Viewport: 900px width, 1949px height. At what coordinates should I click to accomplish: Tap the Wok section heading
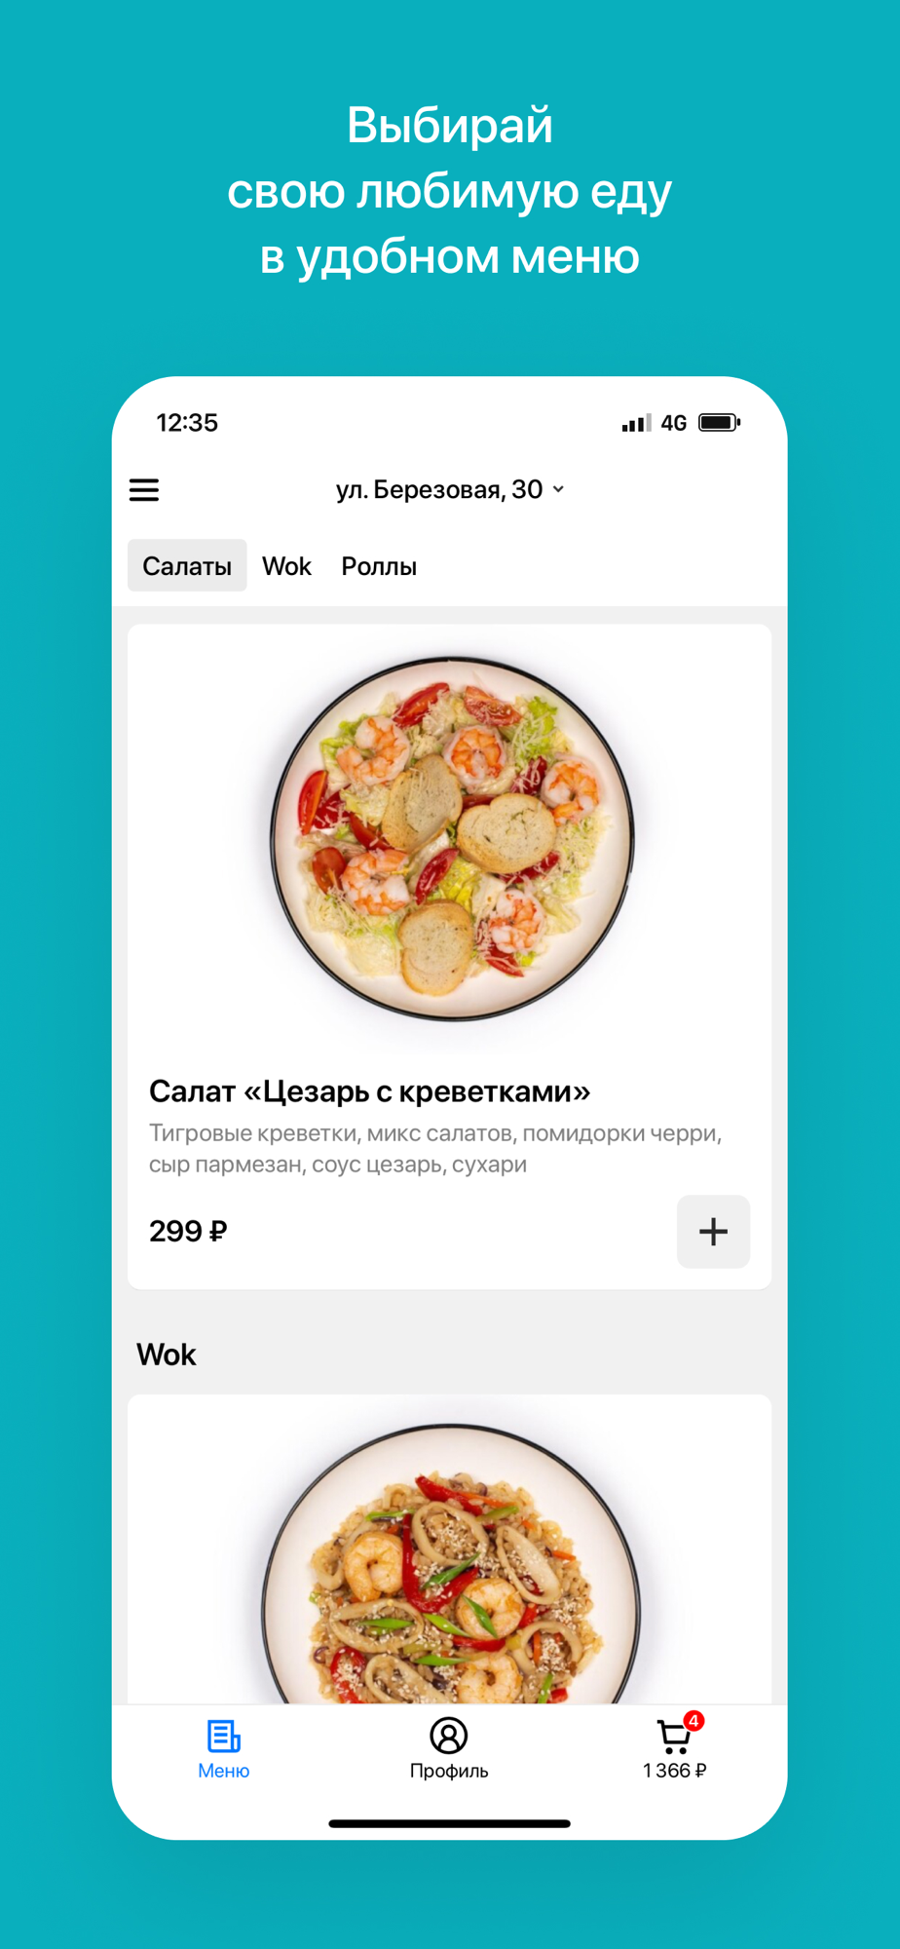(167, 1355)
